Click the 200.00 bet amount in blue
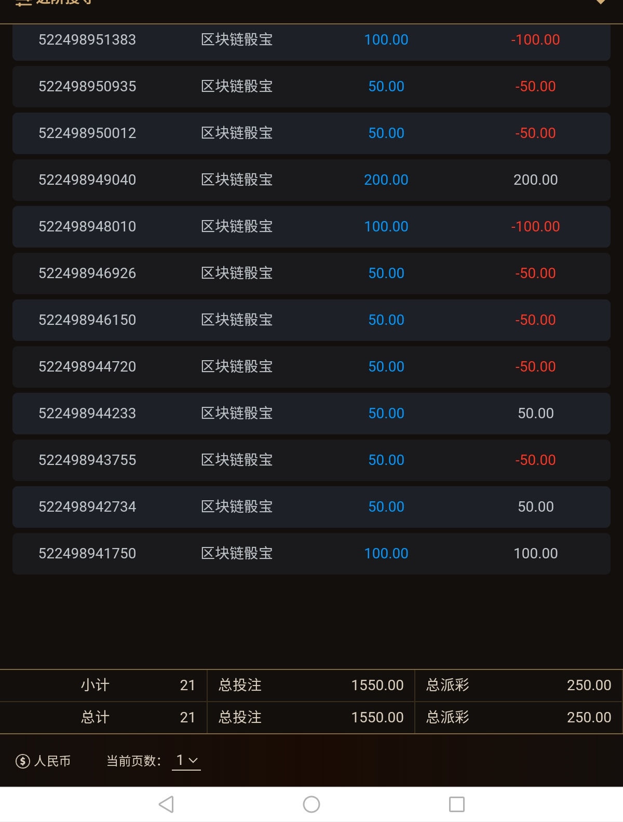 pos(386,180)
